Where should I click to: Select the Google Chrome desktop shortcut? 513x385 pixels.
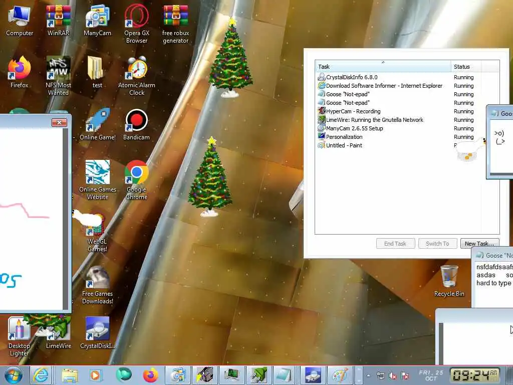(x=136, y=180)
